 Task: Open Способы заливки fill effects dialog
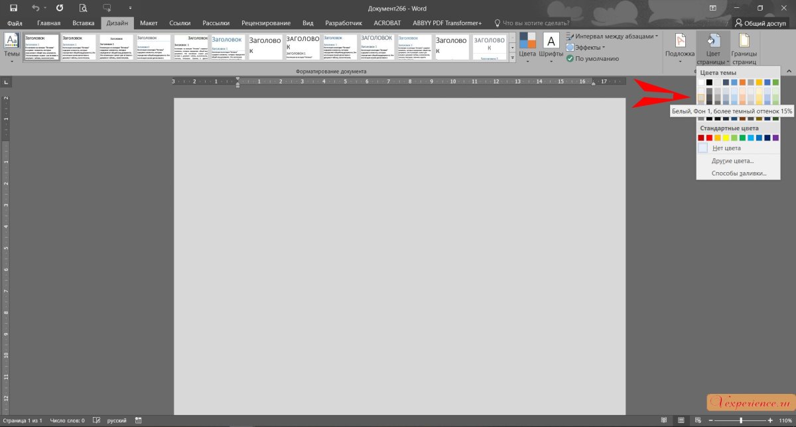click(x=738, y=173)
